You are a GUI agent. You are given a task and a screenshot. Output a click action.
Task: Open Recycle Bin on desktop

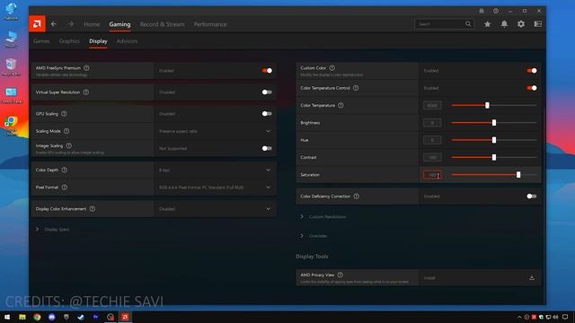tap(11, 67)
